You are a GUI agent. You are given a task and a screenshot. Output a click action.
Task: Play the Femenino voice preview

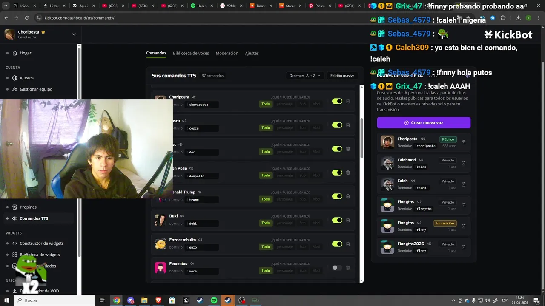192,263
